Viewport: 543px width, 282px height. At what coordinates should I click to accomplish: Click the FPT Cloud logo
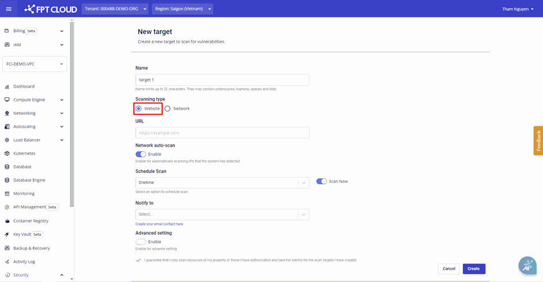pyautogui.click(x=51, y=9)
